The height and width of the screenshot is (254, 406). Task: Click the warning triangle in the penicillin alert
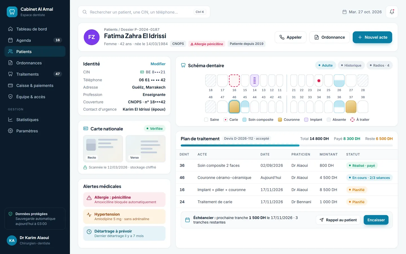point(89,198)
